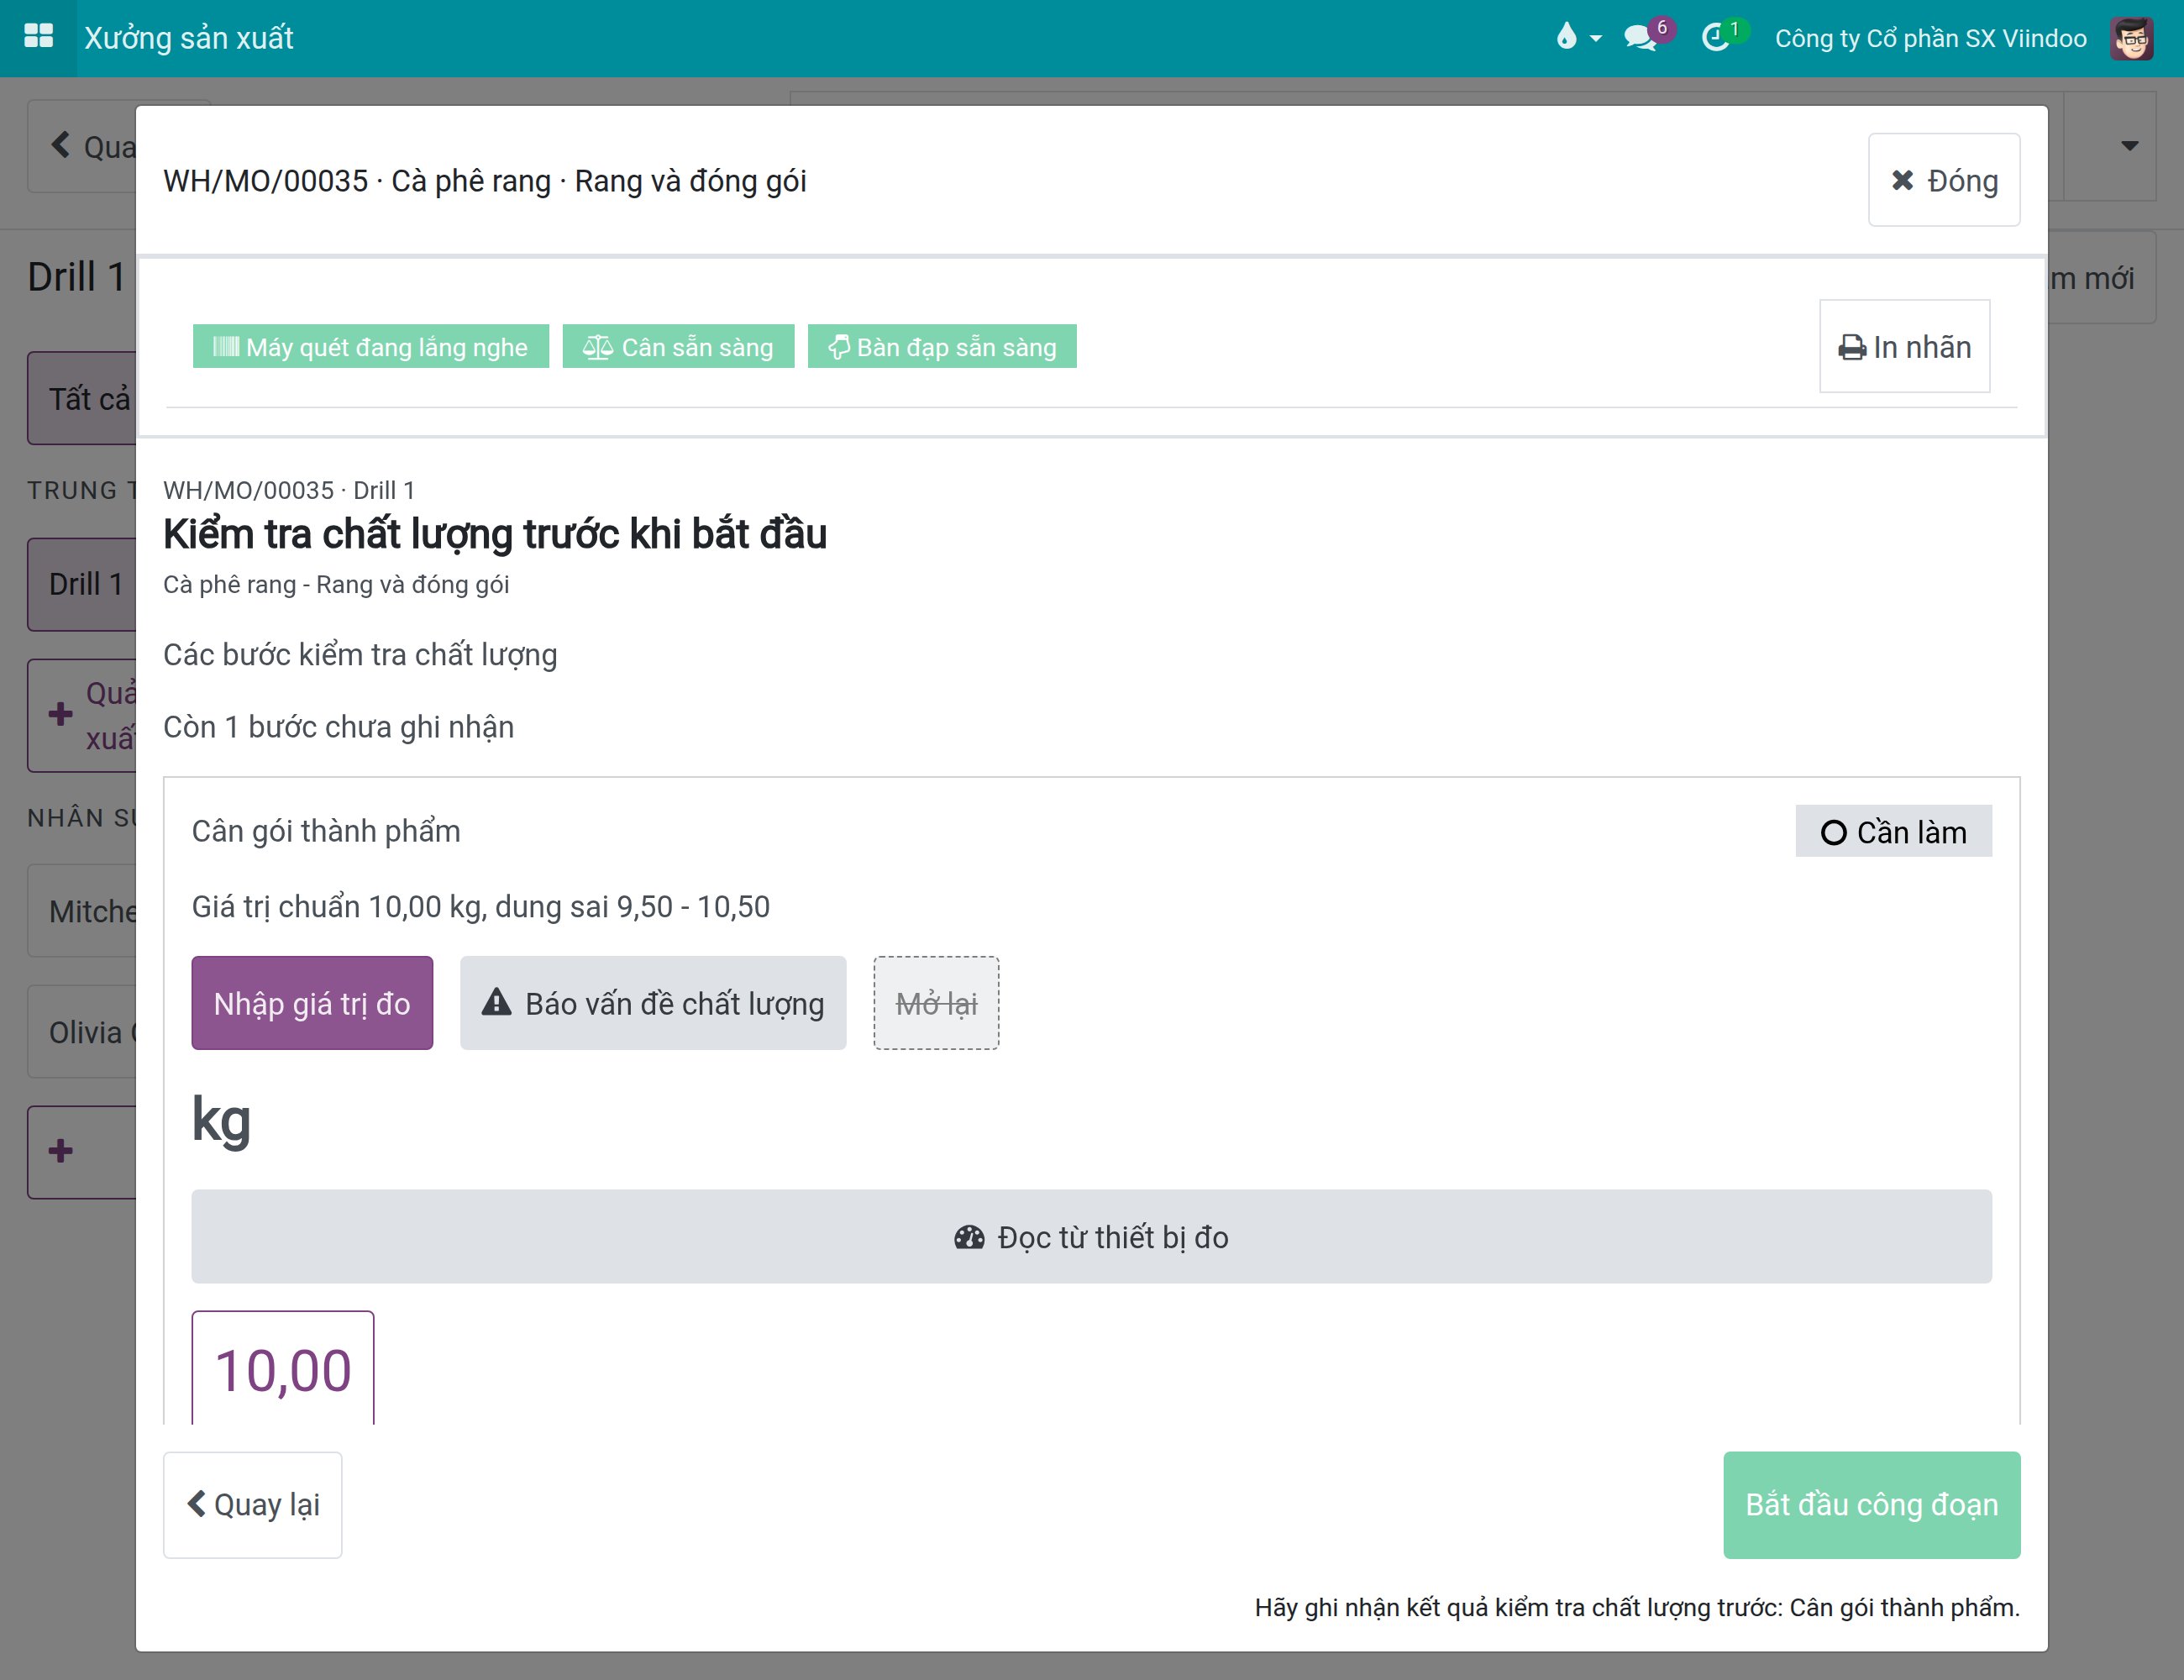Click the user avatar in the top bar
This screenshot has width=2184, height=1680.
click(x=2131, y=38)
